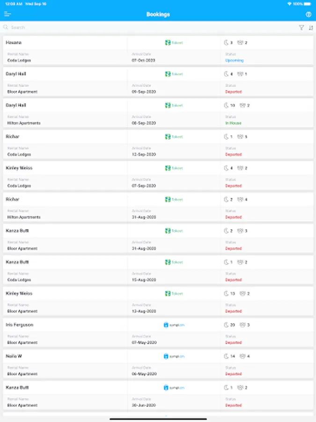The height and width of the screenshot is (422, 316).
Task: Click the Tokeet logo on Havana booking
Action: pos(174,43)
